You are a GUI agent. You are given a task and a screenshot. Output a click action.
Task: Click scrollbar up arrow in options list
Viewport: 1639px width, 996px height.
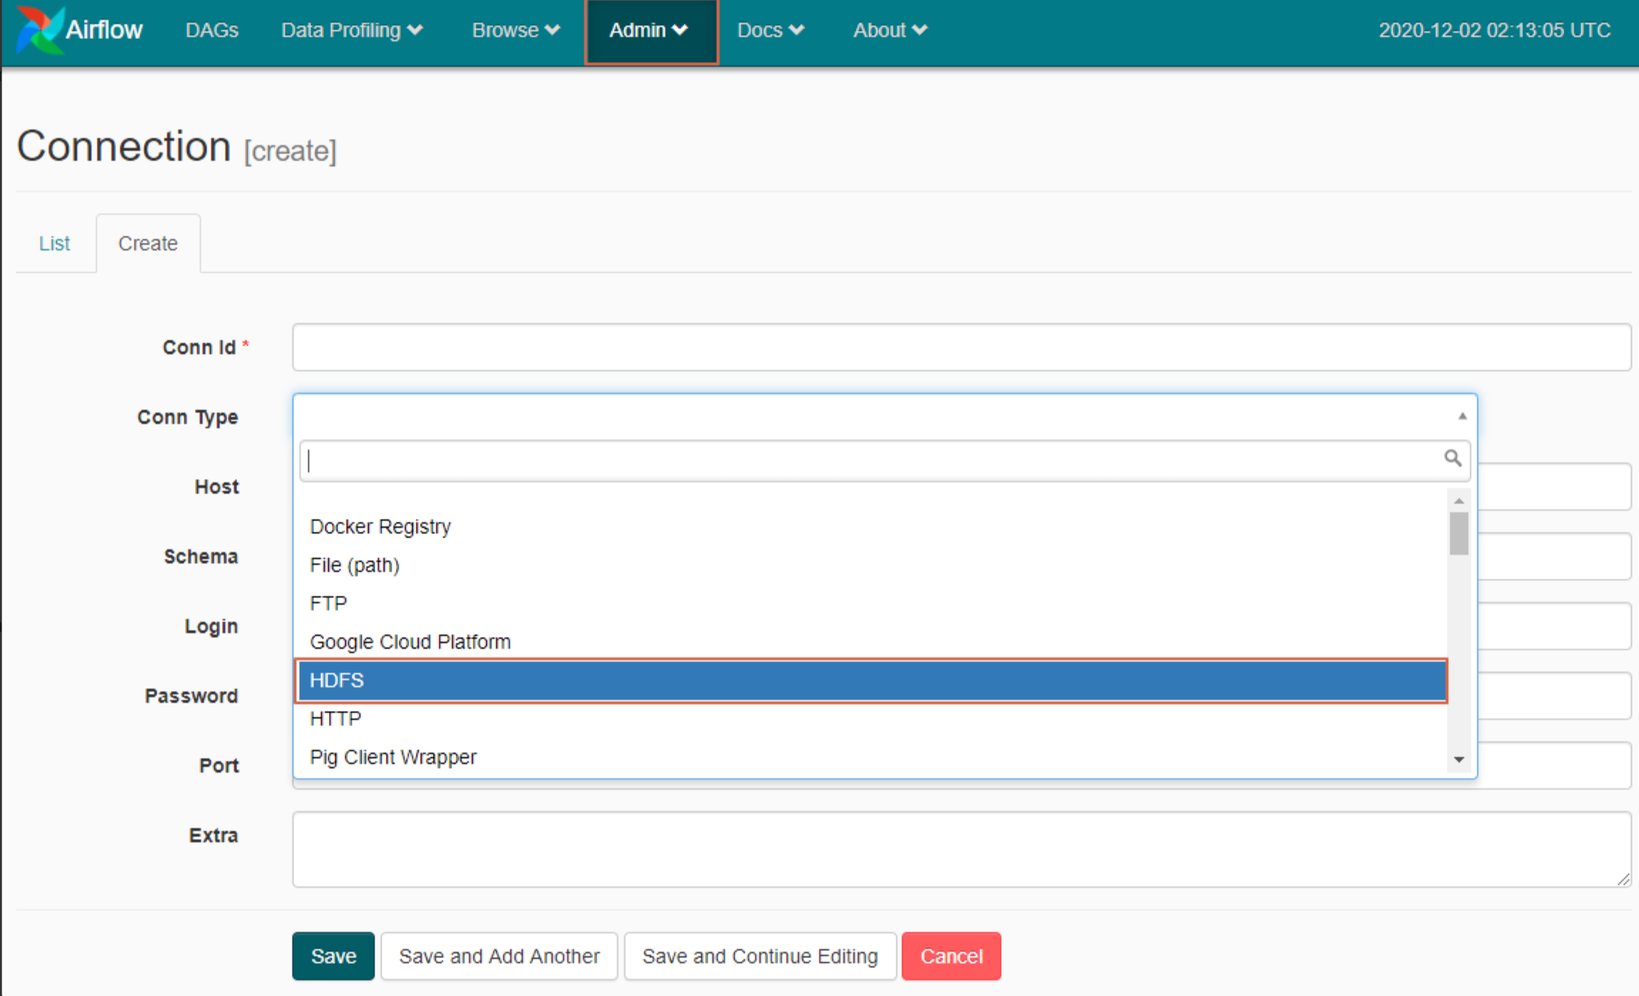coord(1459,502)
